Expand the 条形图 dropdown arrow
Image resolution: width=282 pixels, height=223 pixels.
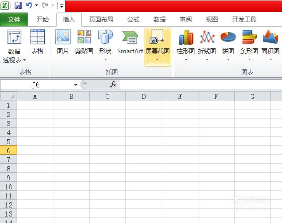coord(249,59)
